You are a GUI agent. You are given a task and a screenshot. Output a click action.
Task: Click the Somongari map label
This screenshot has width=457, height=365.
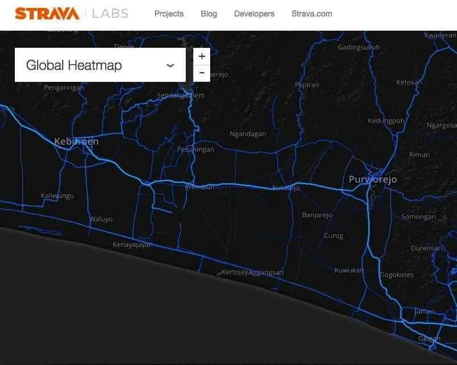click(x=418, y=217)
